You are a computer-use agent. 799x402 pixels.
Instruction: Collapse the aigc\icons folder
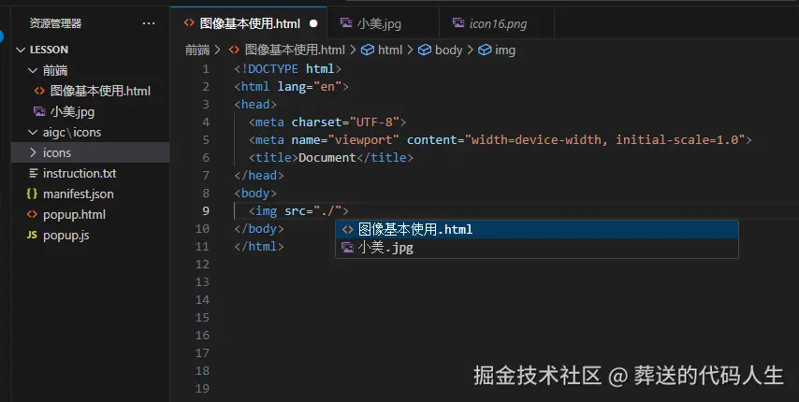tap(33, 132)
